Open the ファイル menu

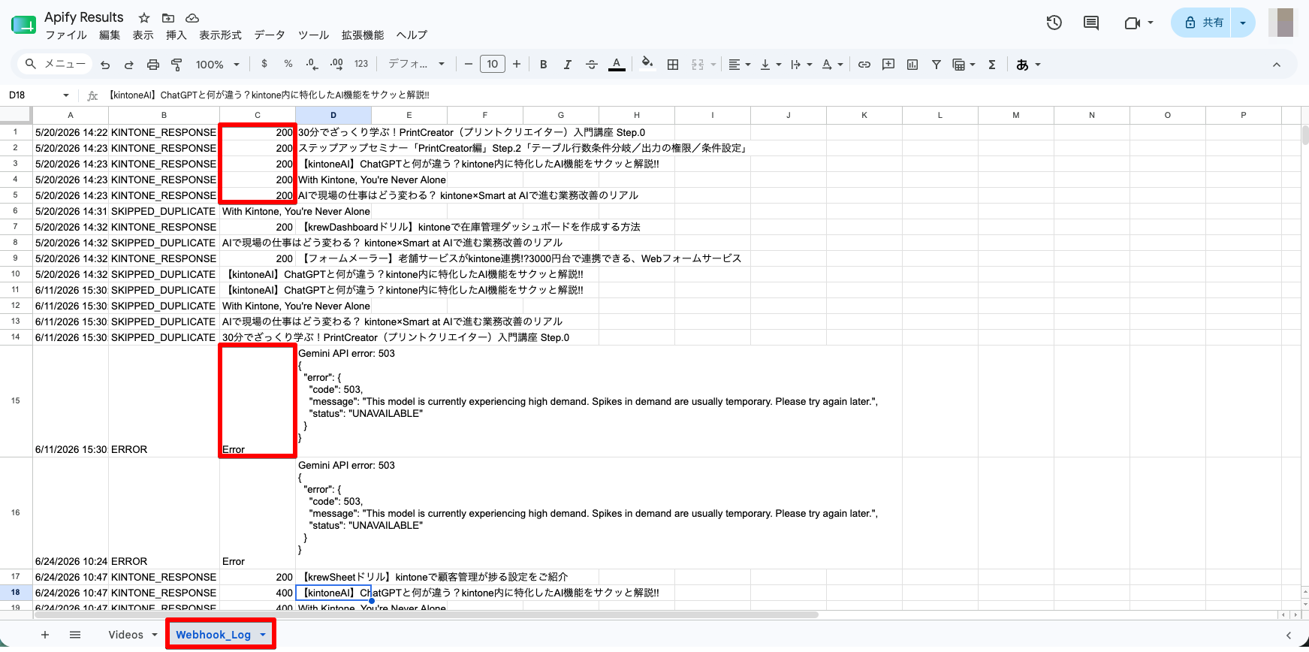click(66, 35)
